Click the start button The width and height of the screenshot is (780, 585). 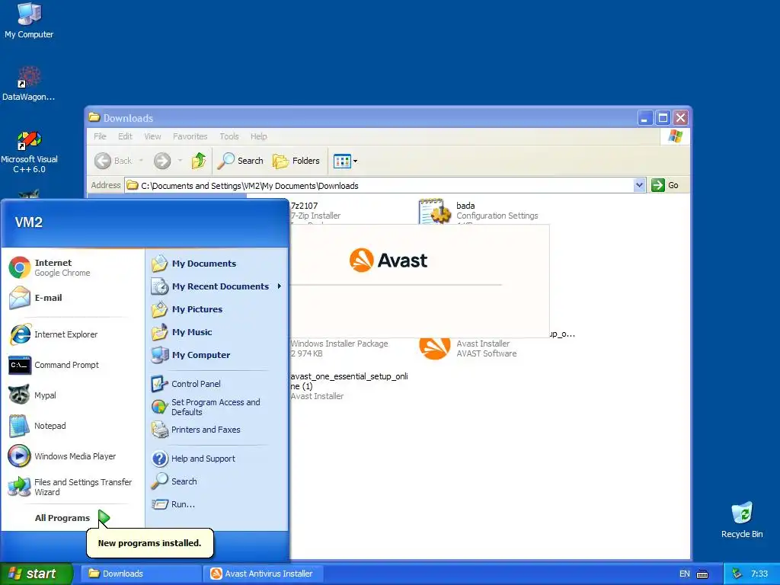(36, 574)
